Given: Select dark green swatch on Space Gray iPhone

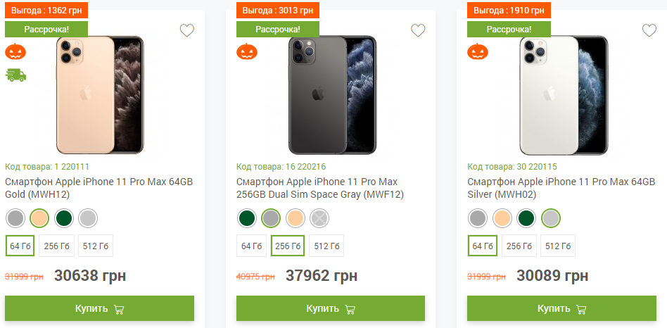Looking at the screenshot, I should pos(246,218).
